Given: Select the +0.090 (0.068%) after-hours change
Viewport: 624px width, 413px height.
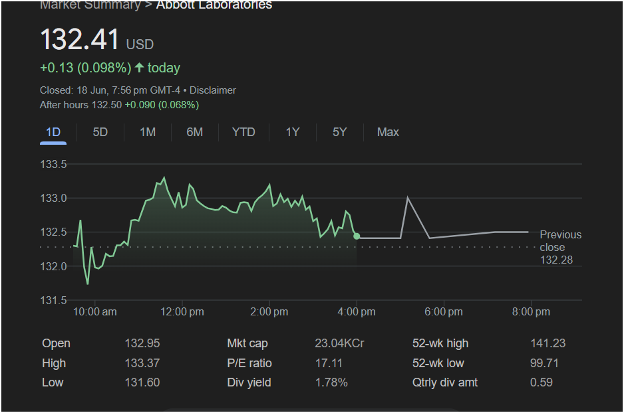Looking at the screenshot, I should 162,105.
